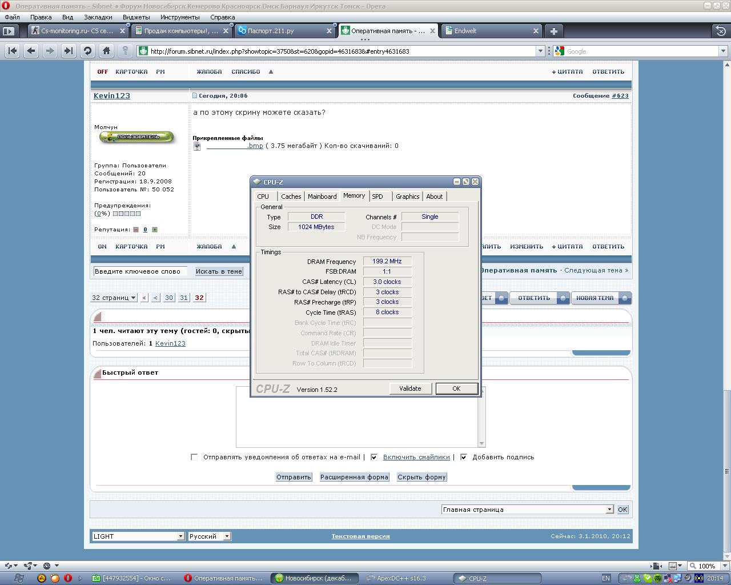Viewport: 731px width, 585px height.
Task: Open the Текстовая версия link
Action: (x=360, y=536)
